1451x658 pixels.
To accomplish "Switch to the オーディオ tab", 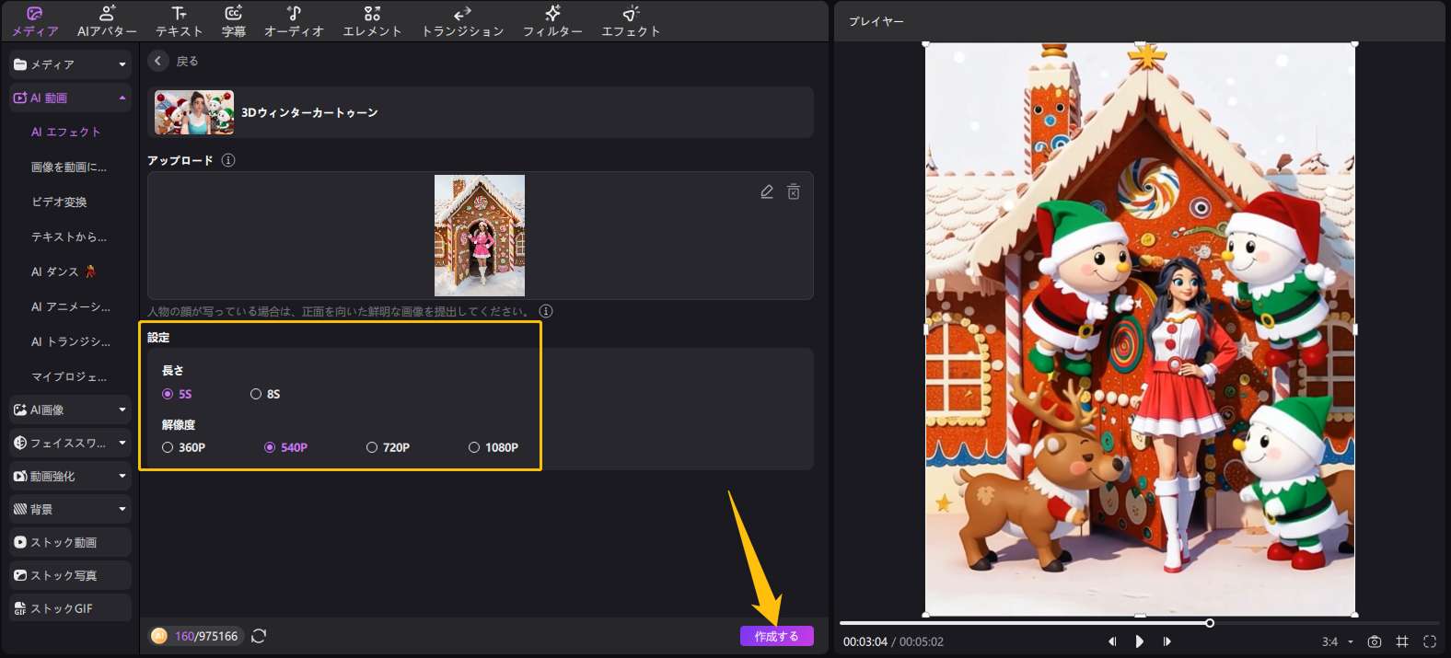I will pyautogui.click(x=294, y=21).
